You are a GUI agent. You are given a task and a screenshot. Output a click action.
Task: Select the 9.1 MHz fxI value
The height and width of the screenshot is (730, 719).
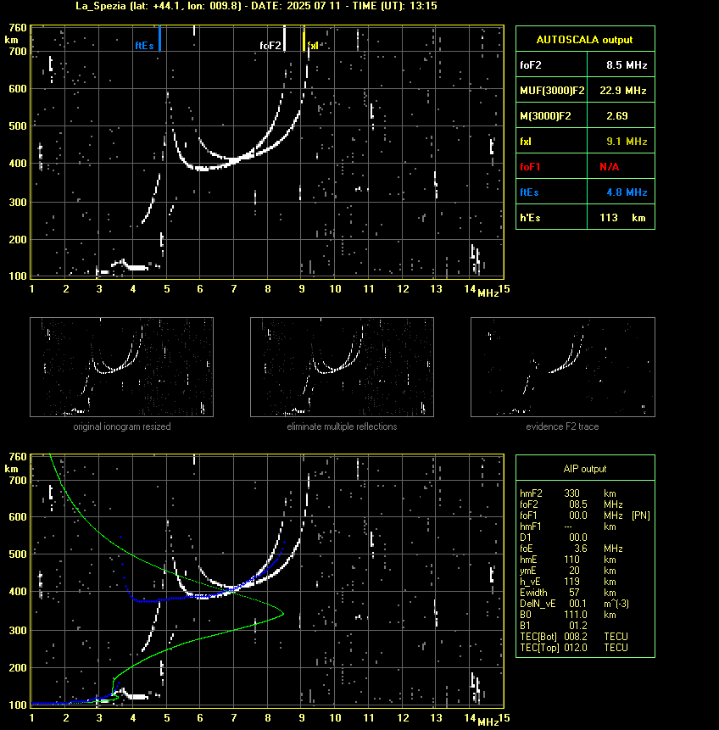(627, 141)
